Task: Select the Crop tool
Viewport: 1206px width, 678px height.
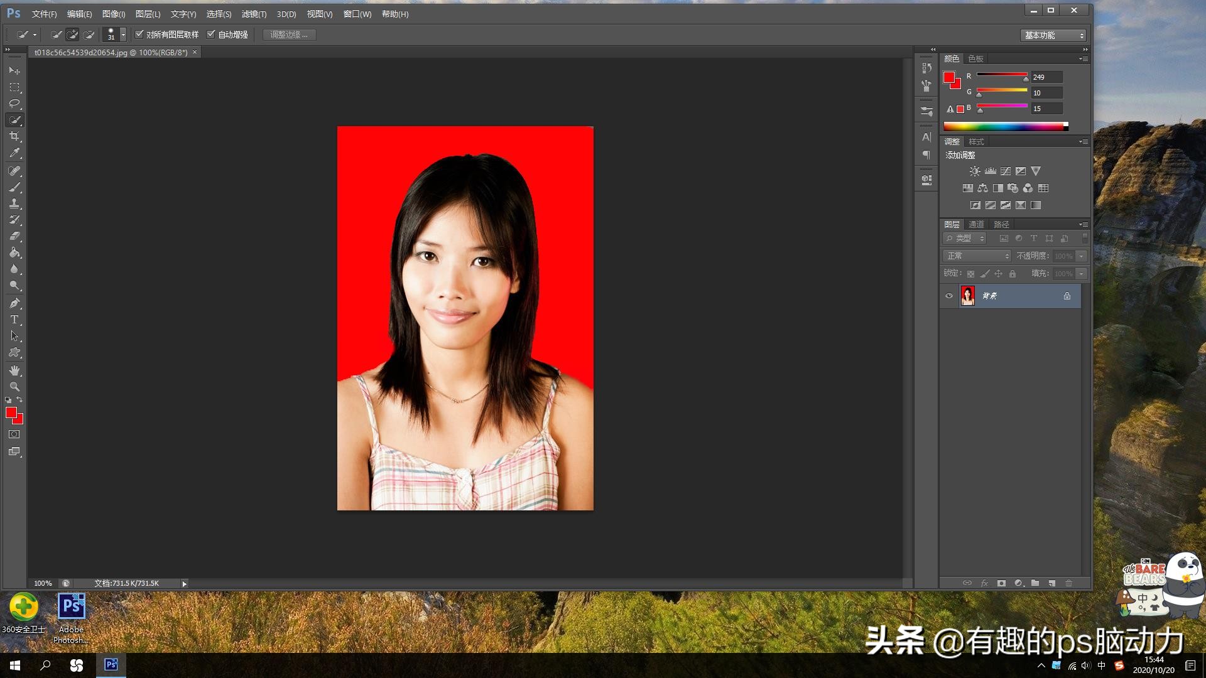Action: coord(14,136)
